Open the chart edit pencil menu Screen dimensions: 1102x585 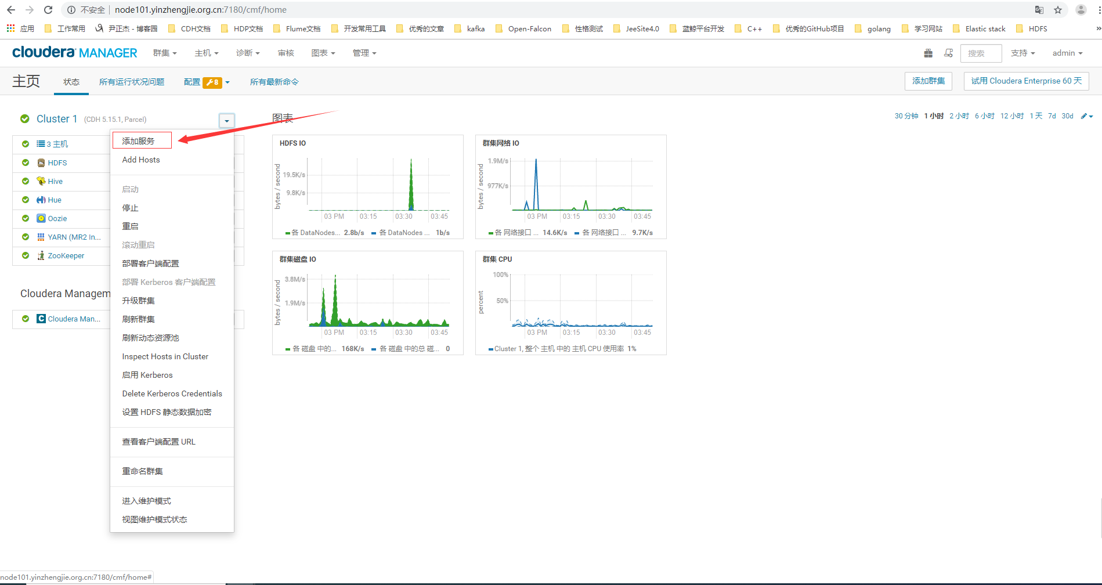(1087, 116)
